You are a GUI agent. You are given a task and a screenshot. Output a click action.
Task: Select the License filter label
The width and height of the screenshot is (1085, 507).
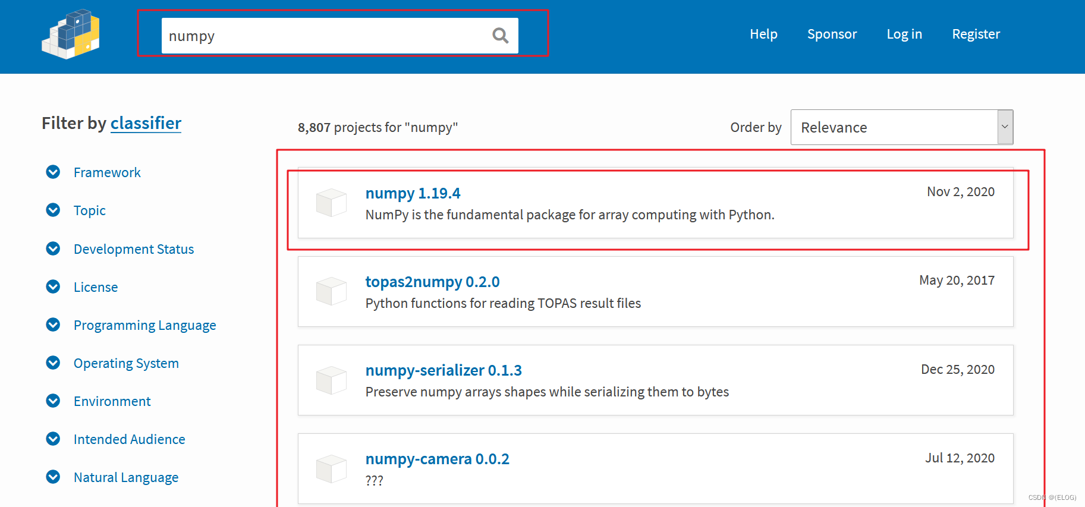[x=96, y=287]
